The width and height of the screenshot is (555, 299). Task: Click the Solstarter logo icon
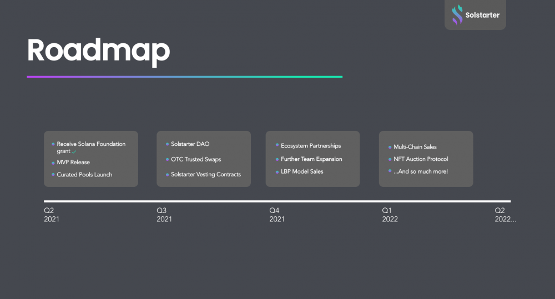pos(457,15)
